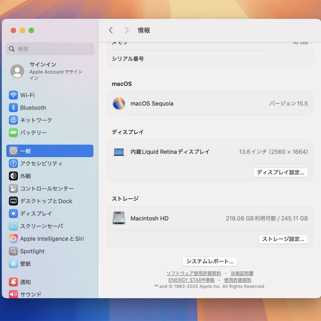Viewport: 321px width, 321px height.
Task: Click the Macintosh HD drive icon
Action: tap(119, 218)
